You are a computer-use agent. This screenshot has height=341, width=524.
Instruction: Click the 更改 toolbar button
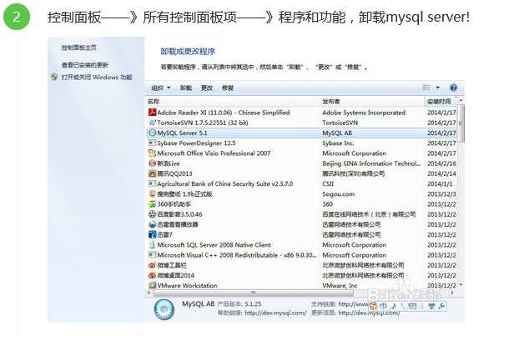click(207, 88)
